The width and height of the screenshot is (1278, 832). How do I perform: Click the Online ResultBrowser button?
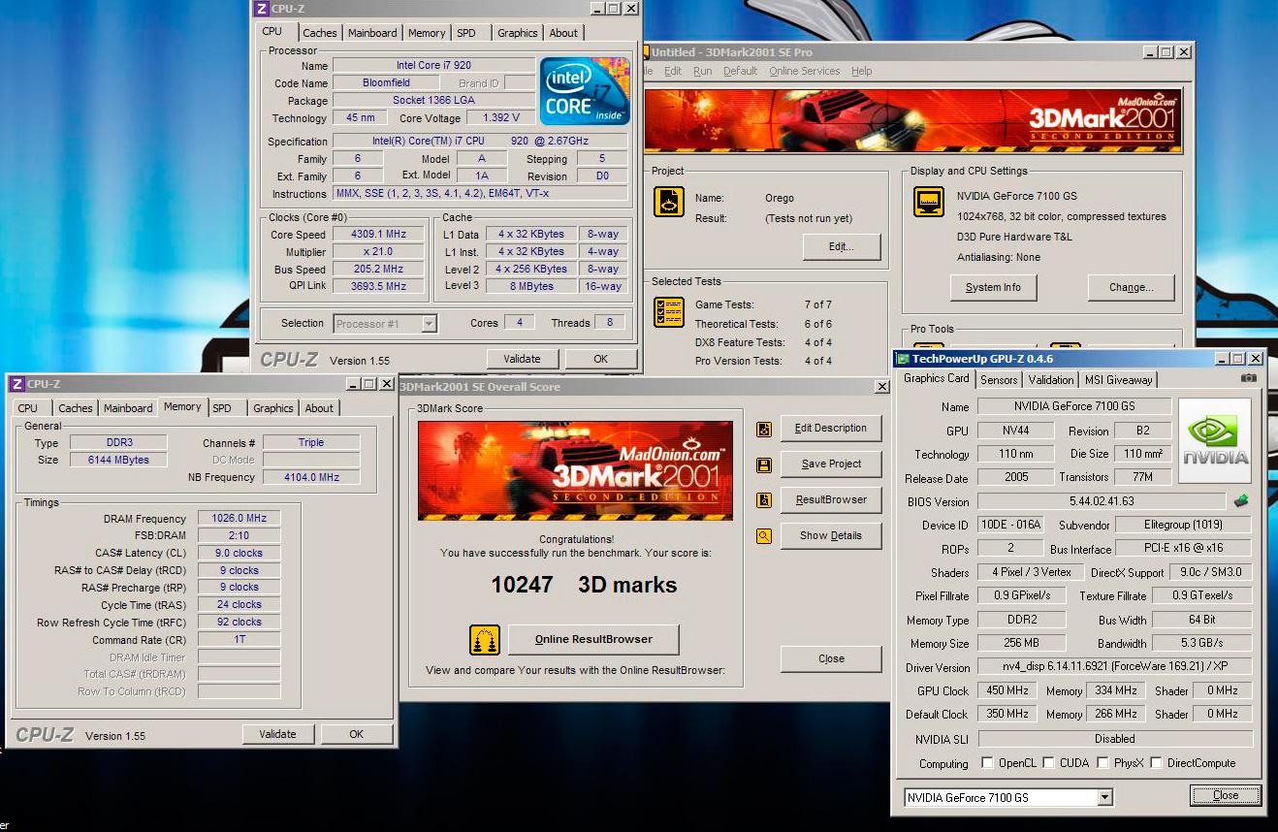click(x=593, y=640)
